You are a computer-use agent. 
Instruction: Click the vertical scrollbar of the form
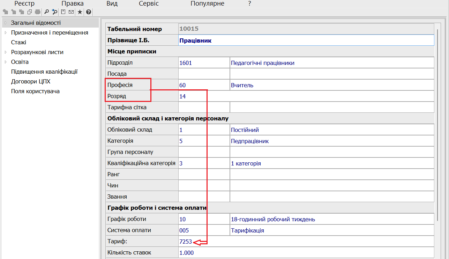pyautogui.click(x=437, y=125)
